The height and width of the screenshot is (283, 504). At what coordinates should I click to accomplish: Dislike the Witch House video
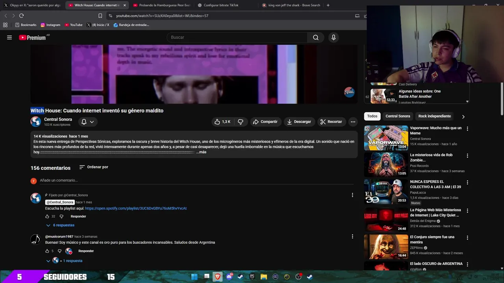coord(241,122)
